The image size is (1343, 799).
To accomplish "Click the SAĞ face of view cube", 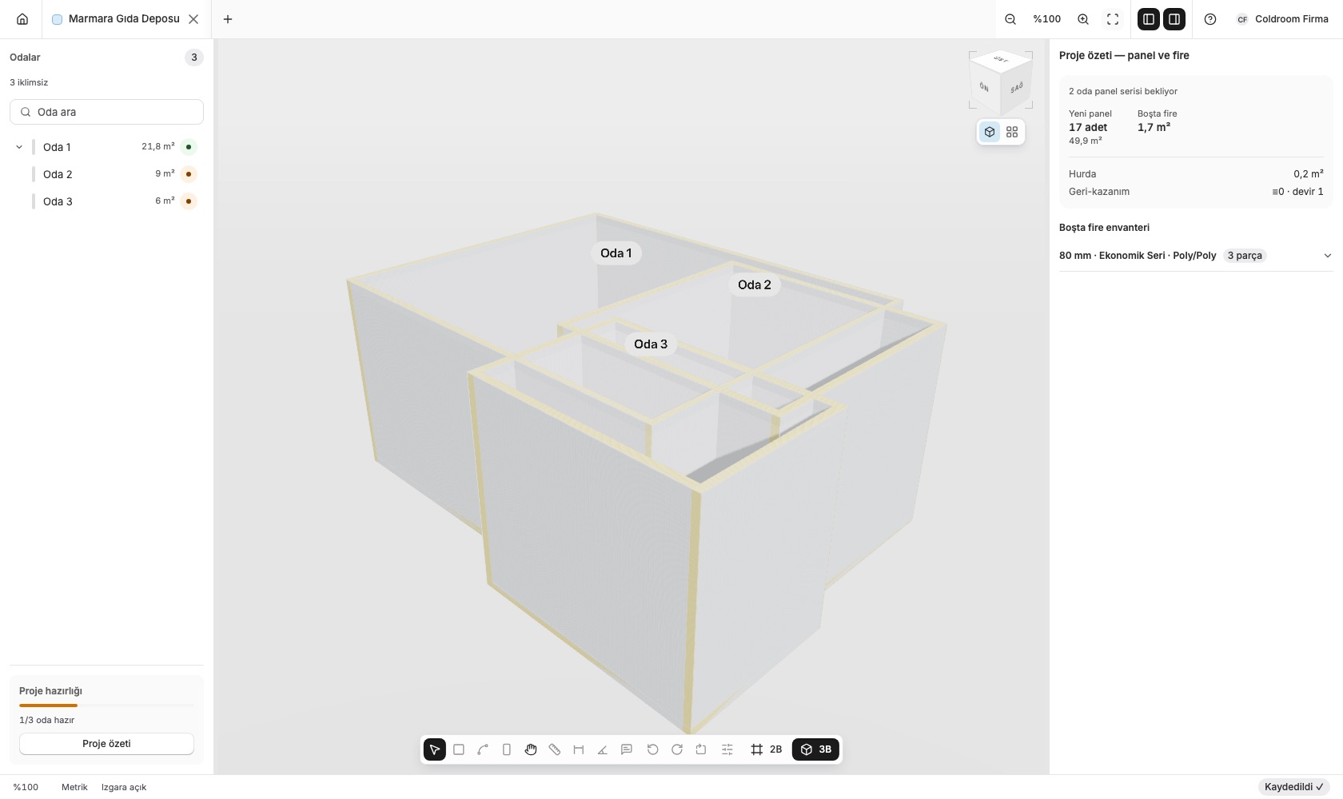I will (1016, 87).
